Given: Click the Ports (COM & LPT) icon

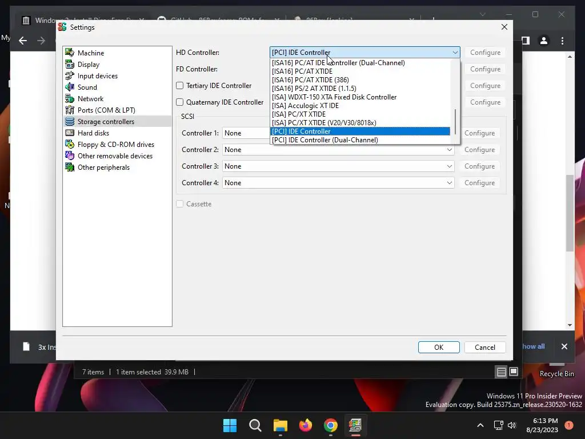Looking at the screenshot, I should [x=70, y=110].
